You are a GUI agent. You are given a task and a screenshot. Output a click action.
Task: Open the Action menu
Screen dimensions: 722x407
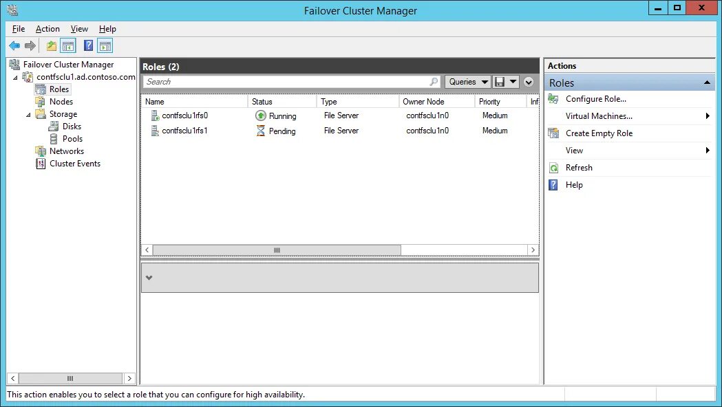(47, 28)
